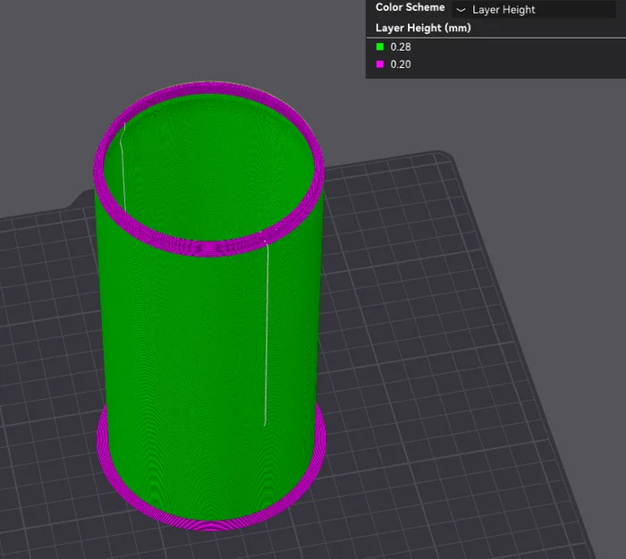Viewport: 626px width, 559px height.
Task: Click the 0.28 value in the legend
Action: [401, 47]
